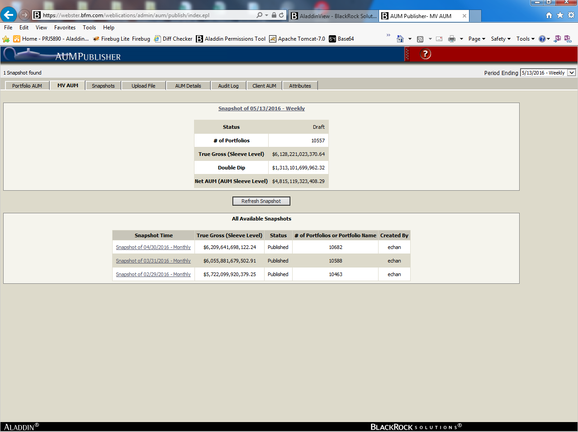The width and height of the screenshot is (578, 432).
Task: Open the Firebug Lite favorite
Action: point(111,39)
